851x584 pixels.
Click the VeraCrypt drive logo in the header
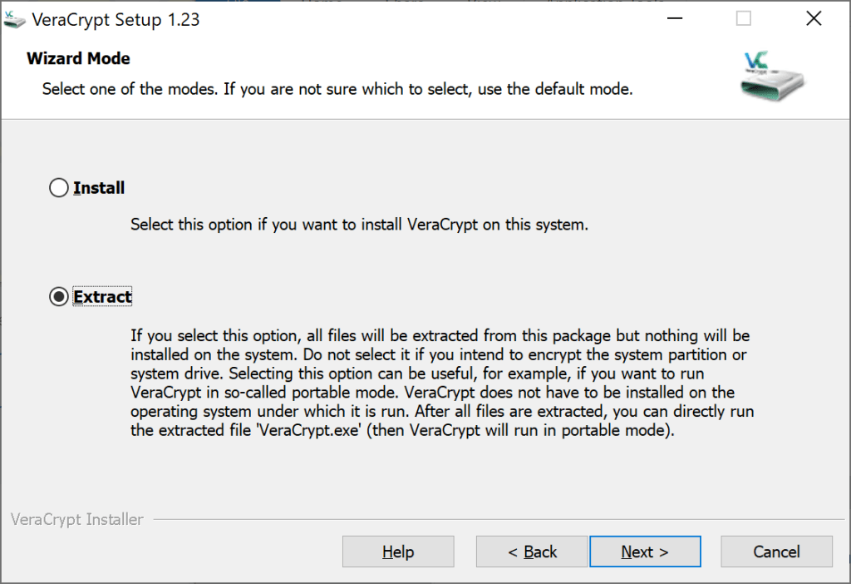772,77
